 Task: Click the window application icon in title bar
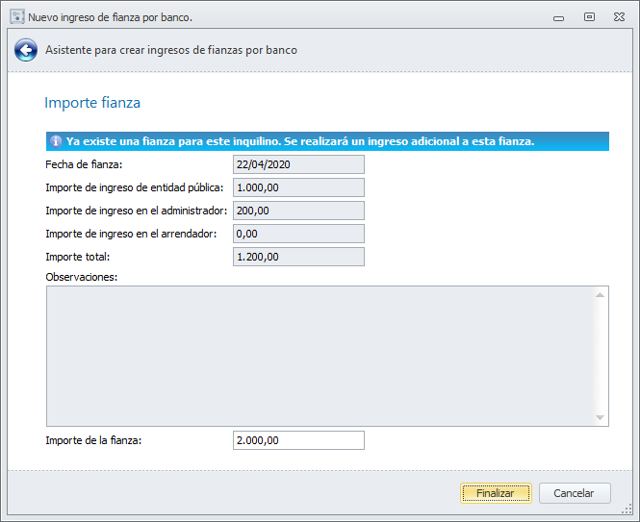16,16
